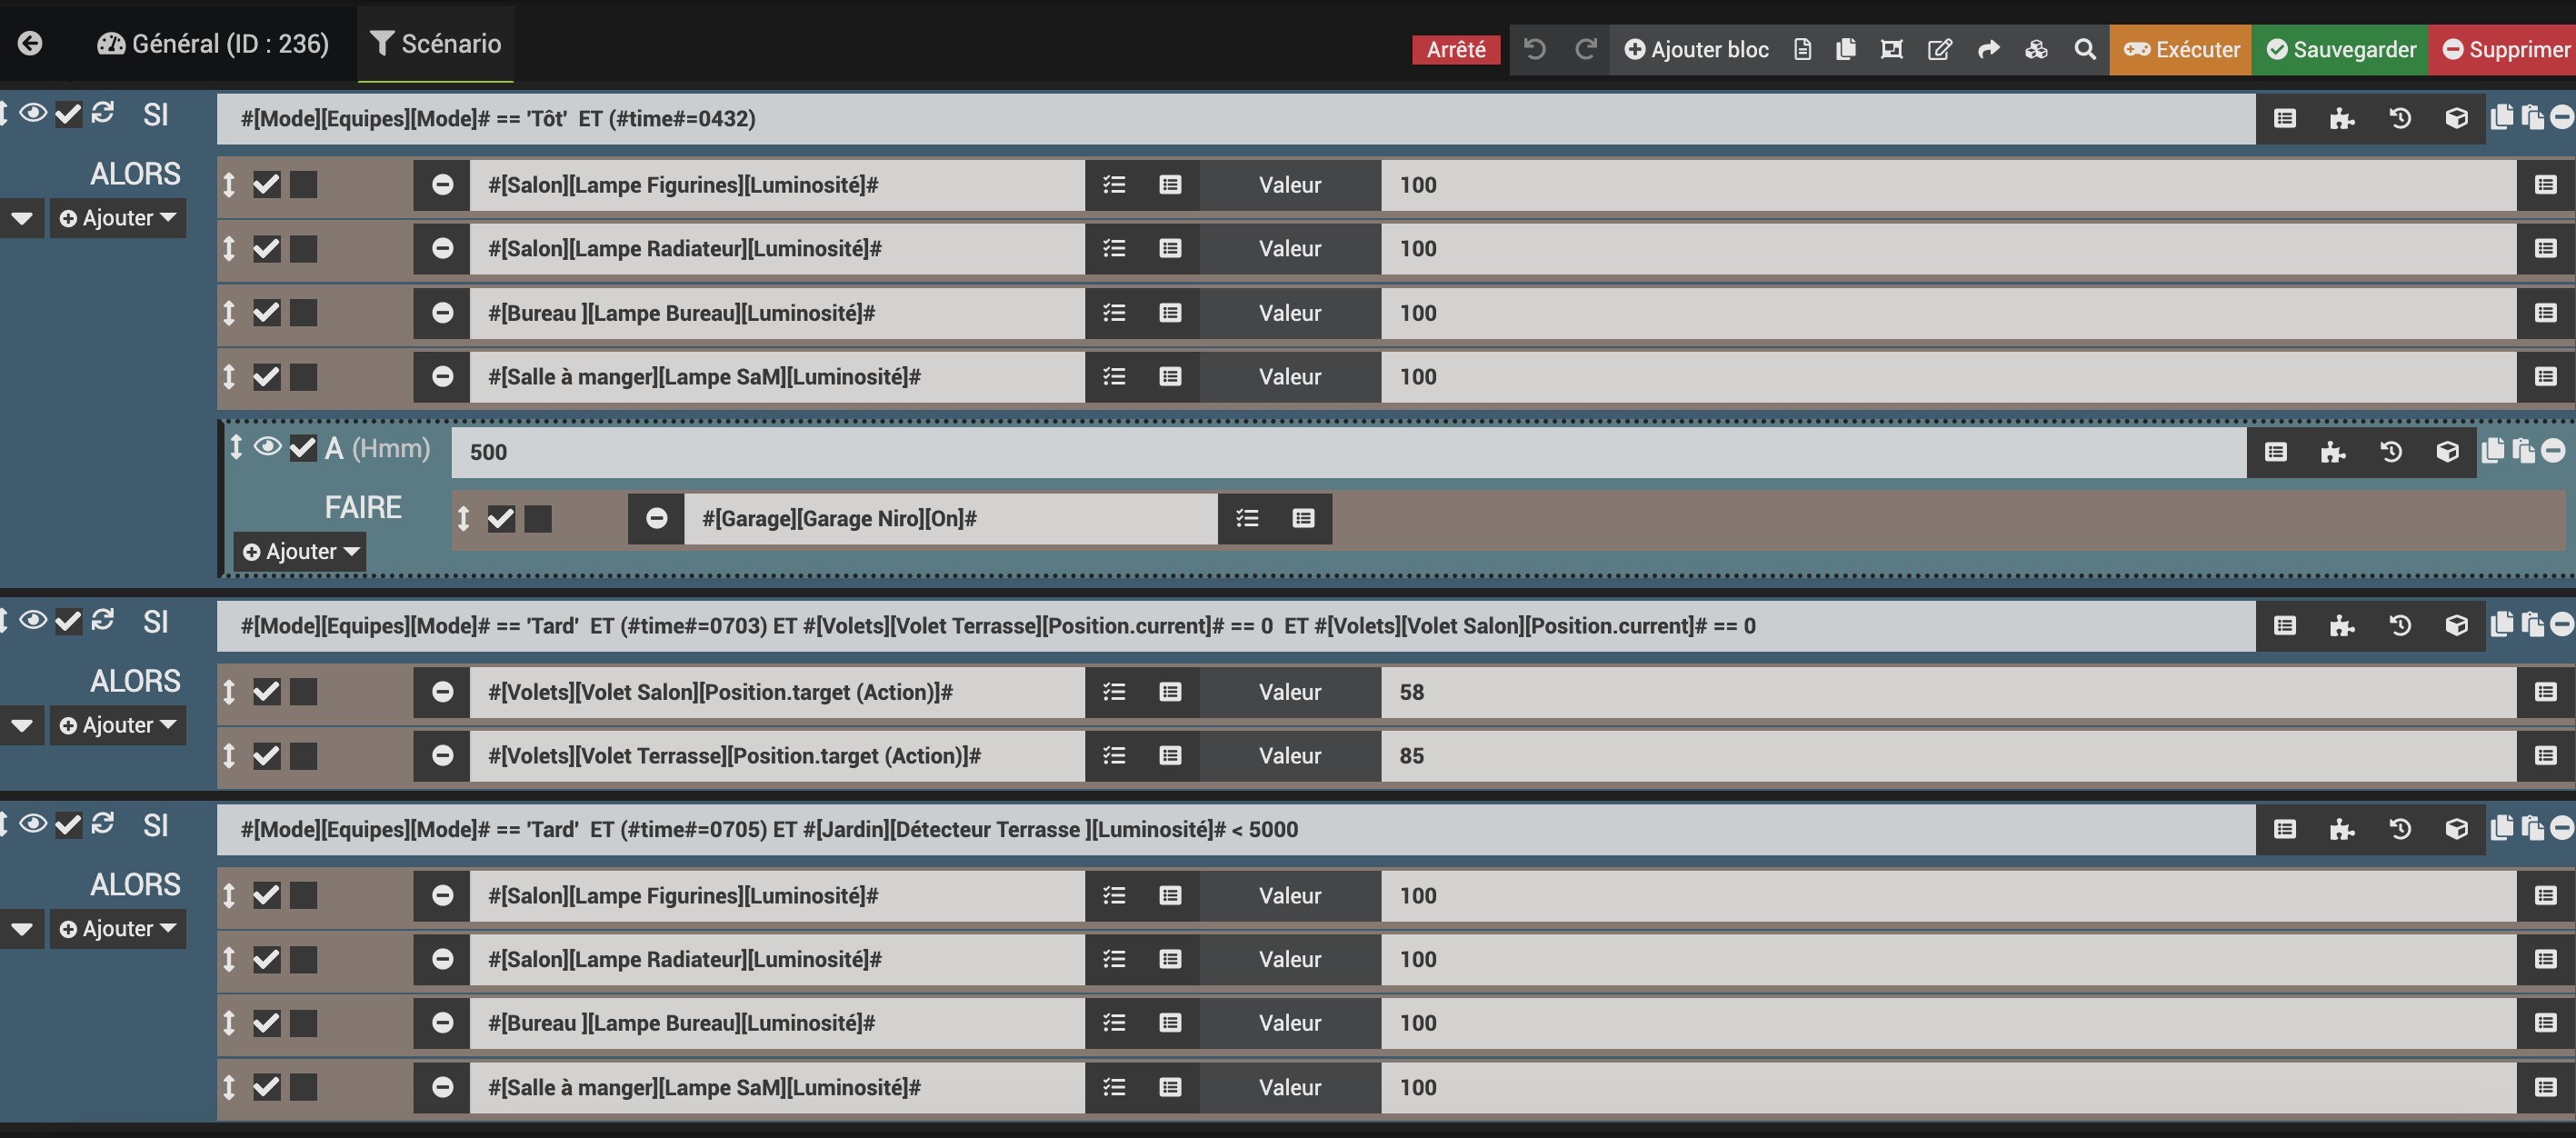Remove the first Lampe Figurines action

coord(442,185)
